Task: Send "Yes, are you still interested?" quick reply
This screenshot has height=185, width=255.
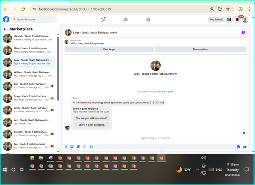Action: pos(91,118)
